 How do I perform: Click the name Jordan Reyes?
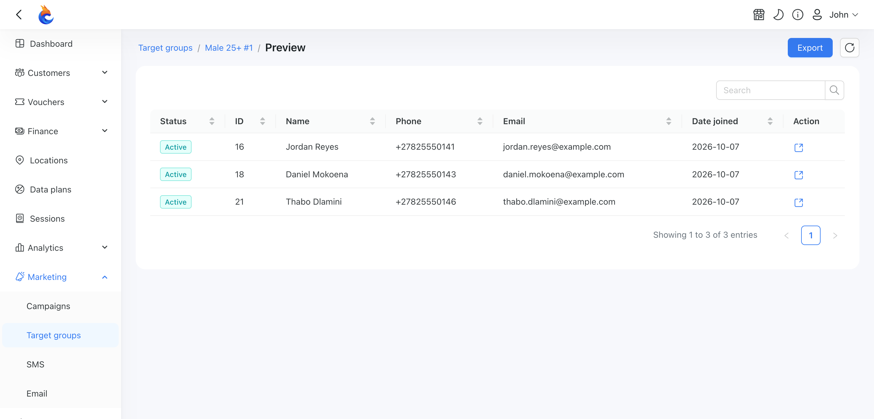pyautogui.click(x=312, y=147)
